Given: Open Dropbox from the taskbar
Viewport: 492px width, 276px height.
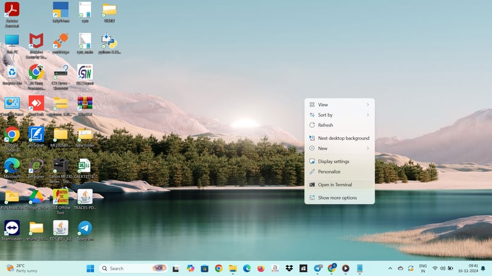Looking at the screenshot, I should pyautogui.click(x=289, y=268).
